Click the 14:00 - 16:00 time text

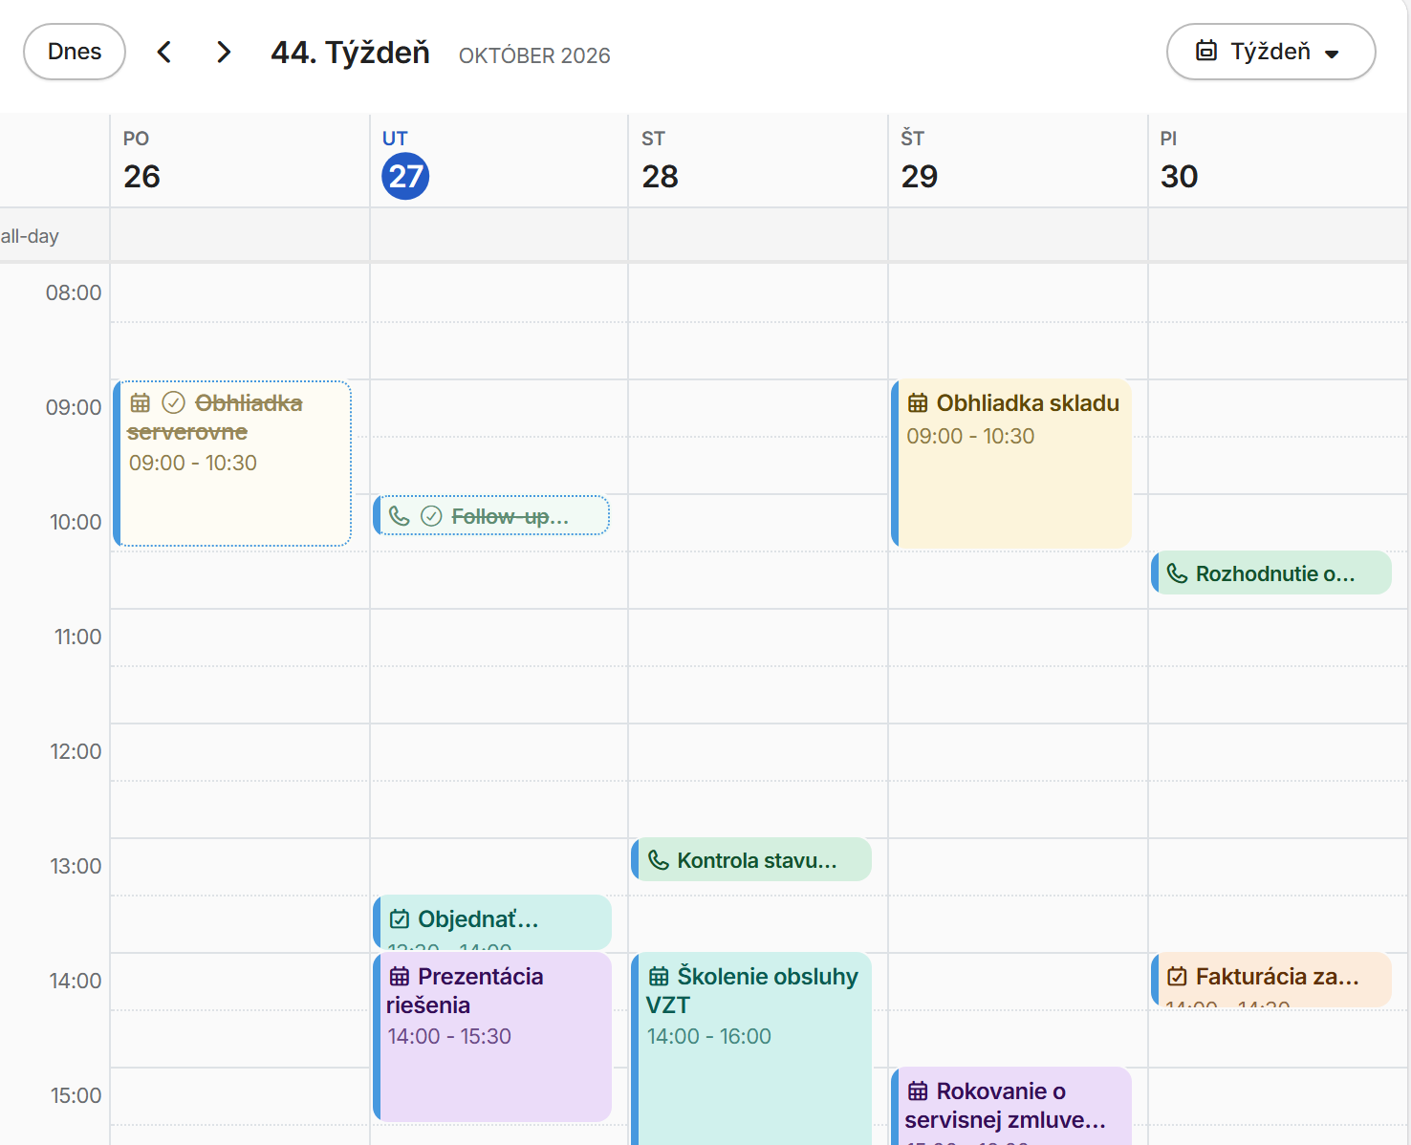click(709, 1036)
